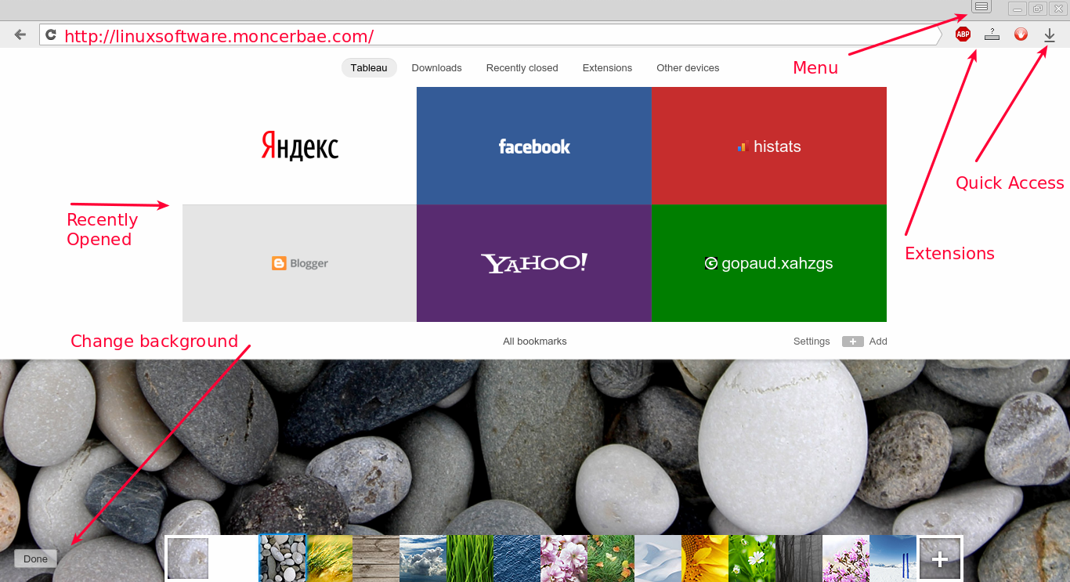Open the Yandex tile
Viewport: 1070px width, 582px height.
pos(299,146)
